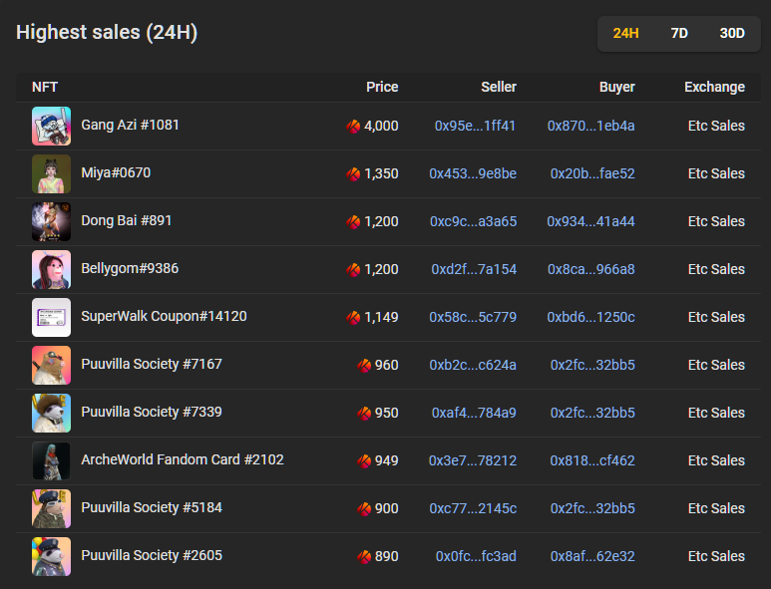This screenshot has width=771, height=589.
Task: Click the price 1,200 for Bellygom#9386
Action: click(381, 270)
